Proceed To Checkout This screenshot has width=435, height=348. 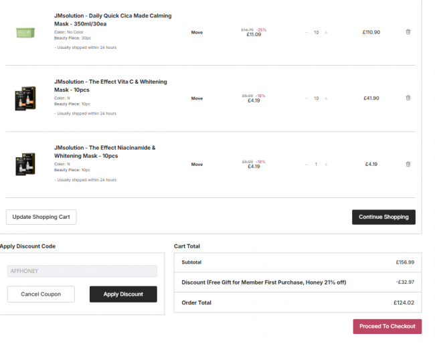pyautogui.click(x=387, y=326)
